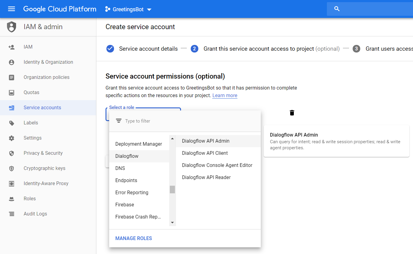Choose Dialogflow Console Agent Editor role

tap(218, 165)
